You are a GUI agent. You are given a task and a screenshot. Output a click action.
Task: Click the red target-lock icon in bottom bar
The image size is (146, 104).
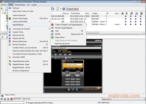point(11,99)
